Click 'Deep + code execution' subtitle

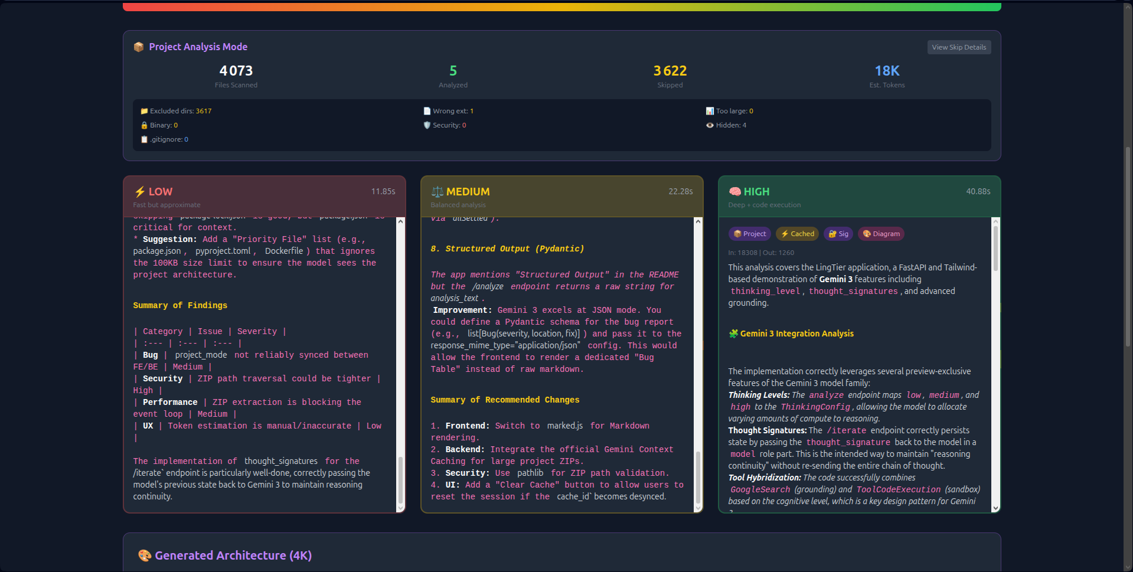tap(765, 205)
